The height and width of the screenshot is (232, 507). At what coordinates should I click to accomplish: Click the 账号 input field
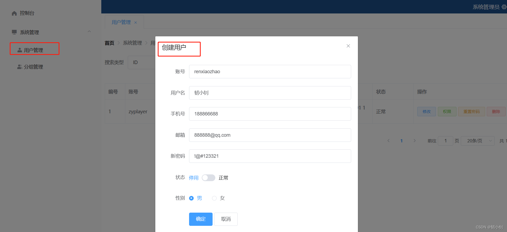click(270, 72)
